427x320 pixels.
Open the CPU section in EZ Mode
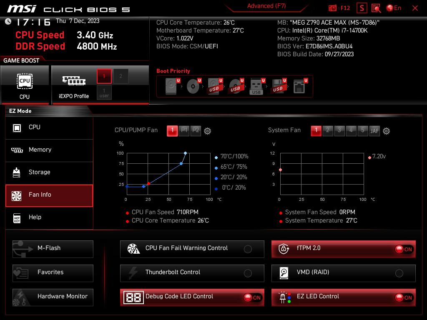[x=49, y=127]
